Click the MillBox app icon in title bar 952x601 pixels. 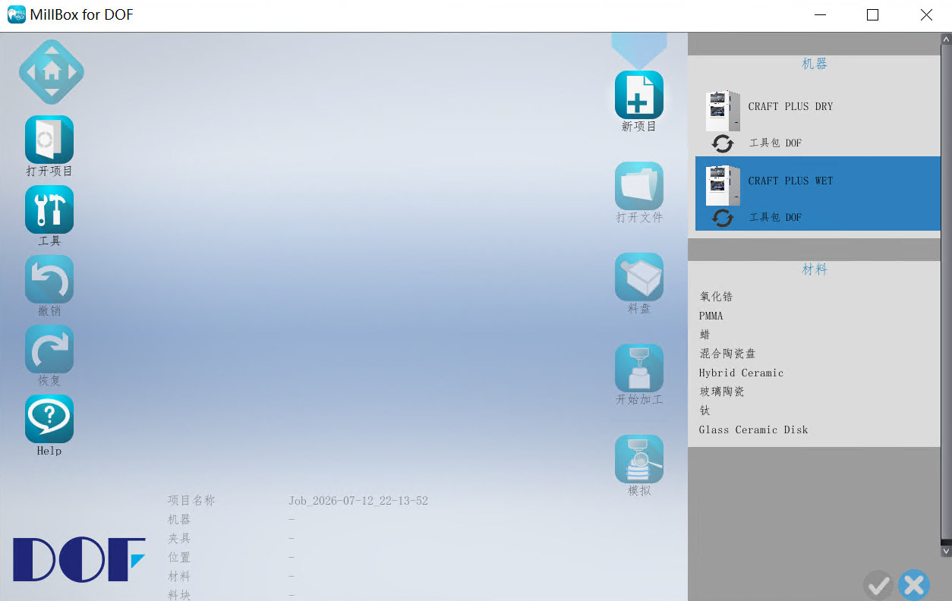[16, 14]
